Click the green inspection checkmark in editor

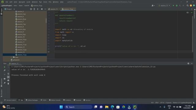(x=192, y=13)
